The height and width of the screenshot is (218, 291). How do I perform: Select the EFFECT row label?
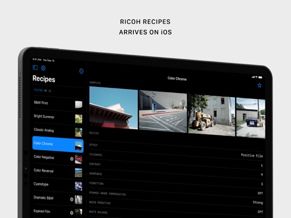93,145
